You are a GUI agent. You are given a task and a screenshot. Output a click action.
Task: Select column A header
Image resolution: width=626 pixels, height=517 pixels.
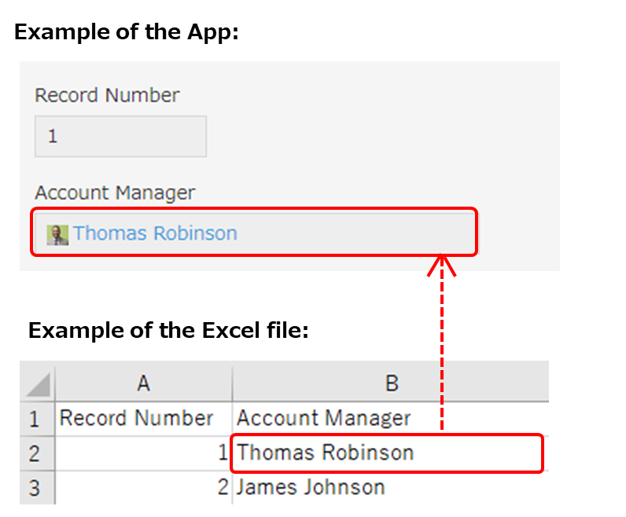tap(143, 383)
